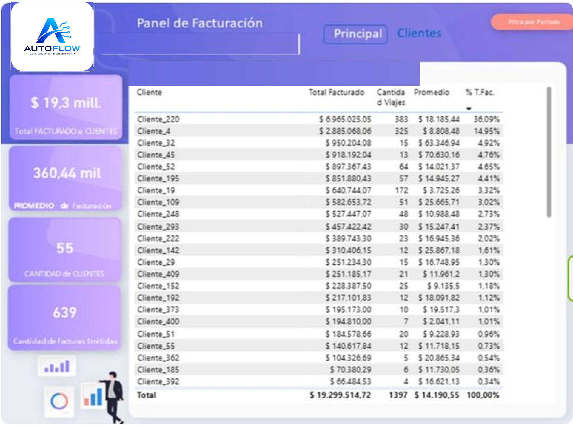Click the $ 2.885.068,06 total value

tap(345, 131)
